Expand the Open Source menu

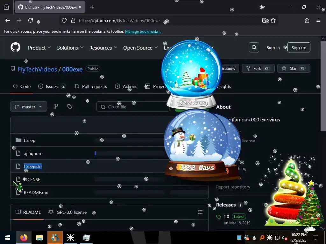[x=140, y=48]
